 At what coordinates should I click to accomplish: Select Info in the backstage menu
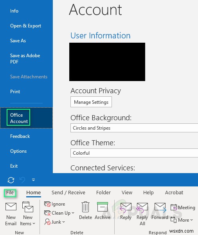14,11
